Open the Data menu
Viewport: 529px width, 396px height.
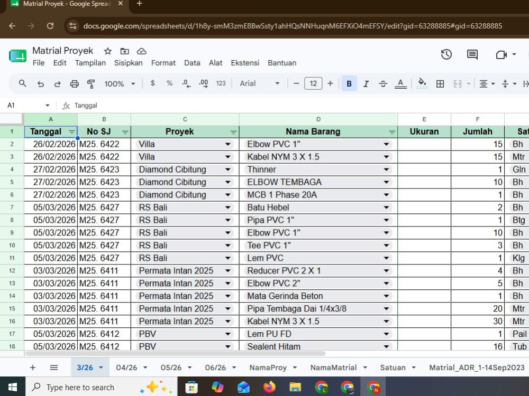192,63
